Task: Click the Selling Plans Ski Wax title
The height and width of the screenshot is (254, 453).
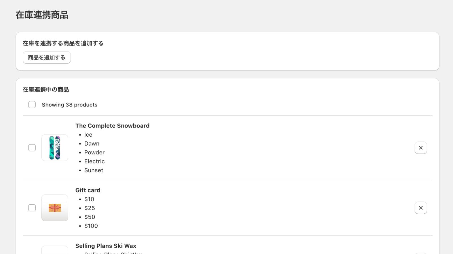Action: [106, 246]
